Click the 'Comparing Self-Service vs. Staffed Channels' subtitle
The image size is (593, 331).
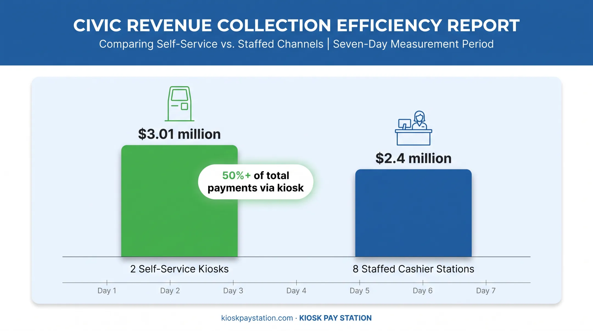point(211,44)
